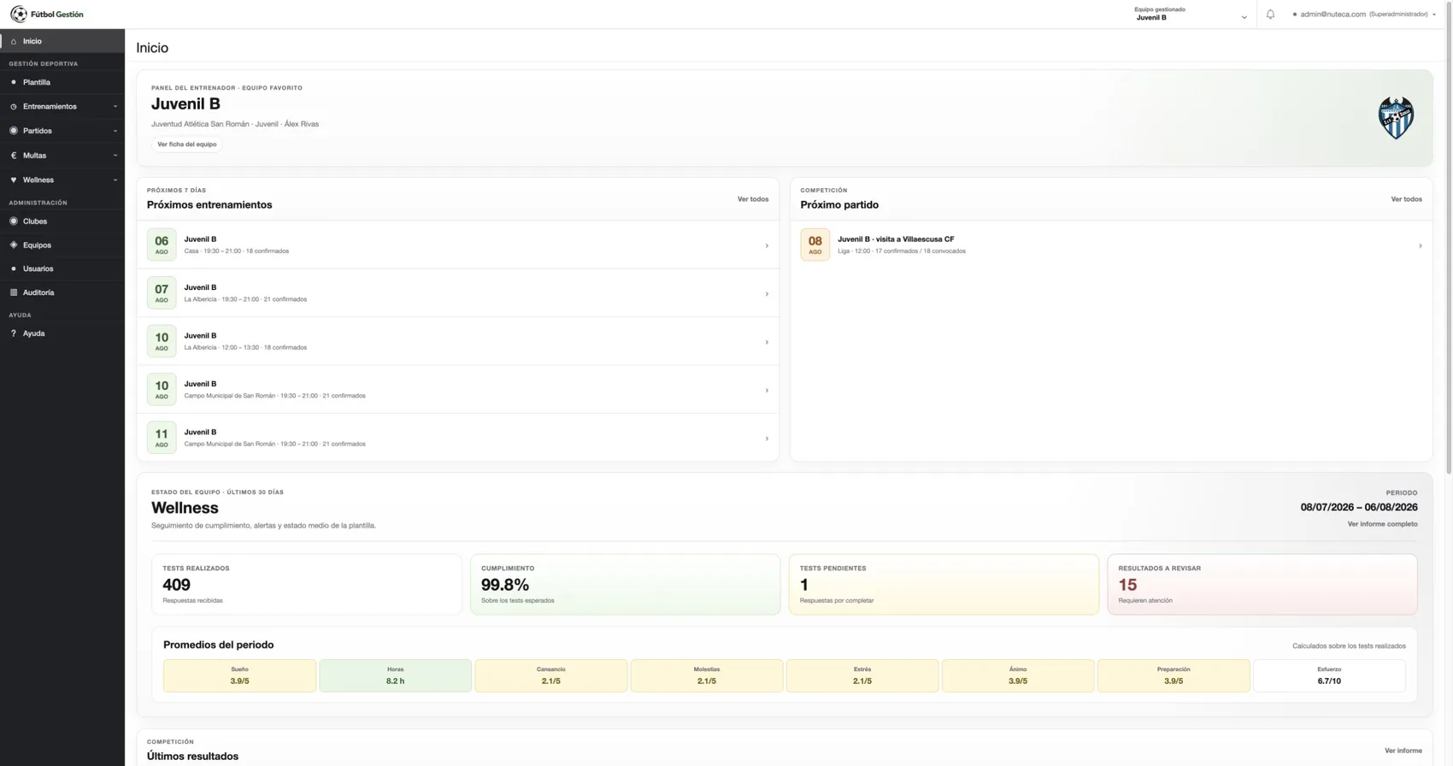Open the Villaescusa CF match chevron
This screenshot has height=766, width=1453.
click(1420, 246)
